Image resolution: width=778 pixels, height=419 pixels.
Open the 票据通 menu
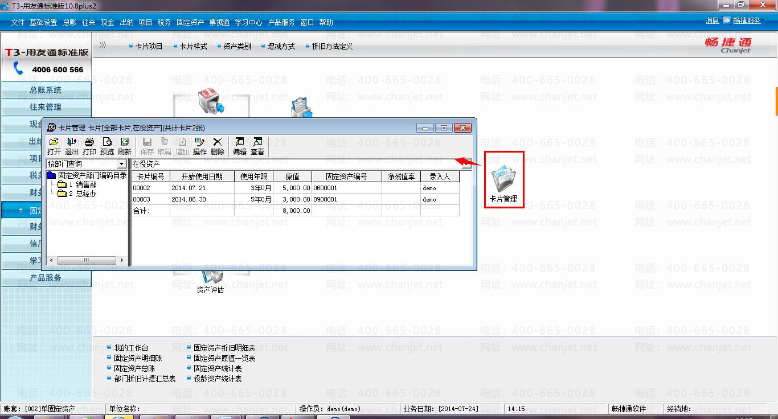point(219,22)
